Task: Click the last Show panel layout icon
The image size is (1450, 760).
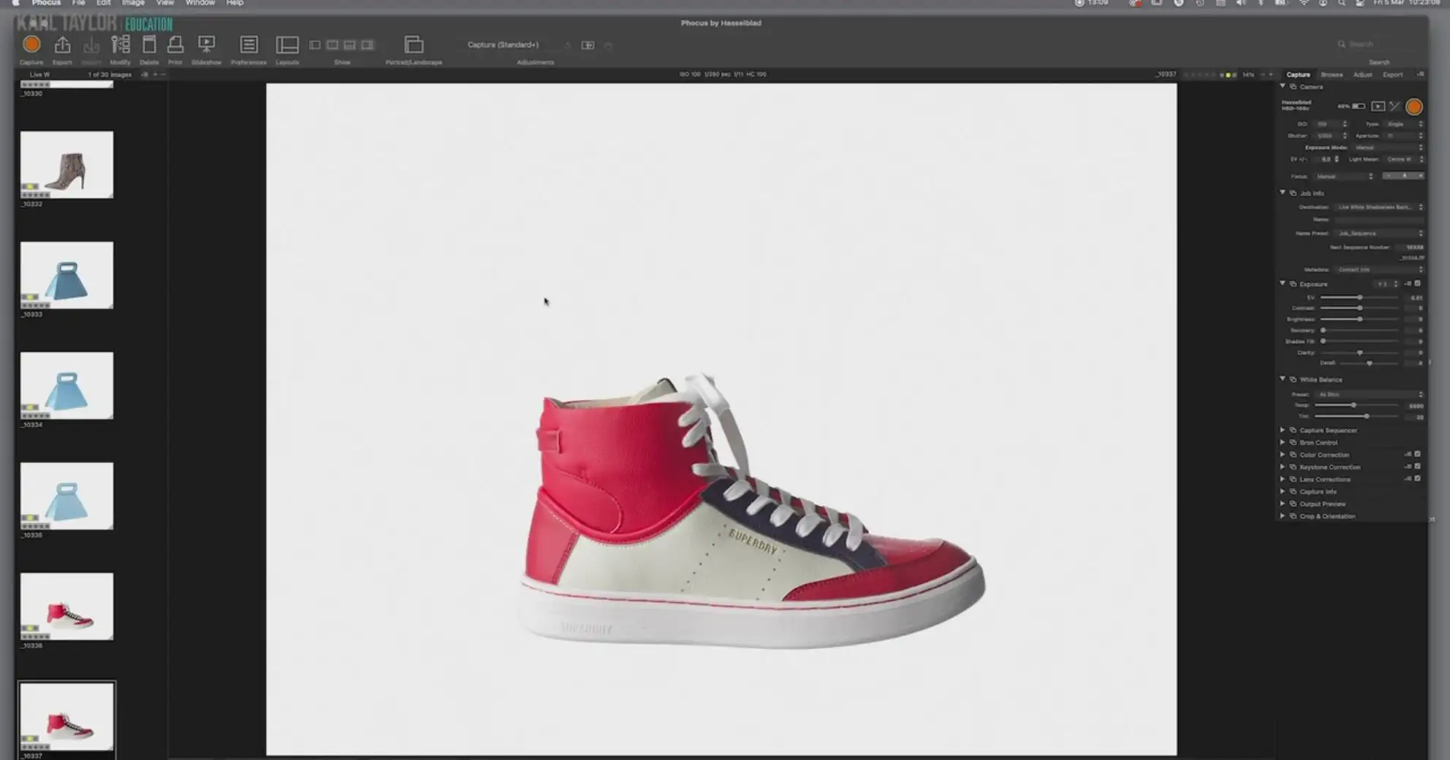Action: 368,45
